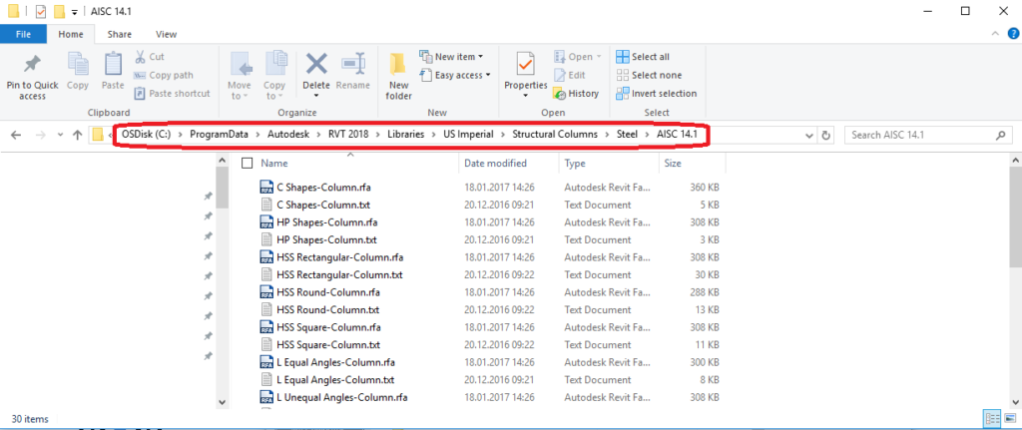
Task: Click Select none
Action: click(x=649, y=75)
